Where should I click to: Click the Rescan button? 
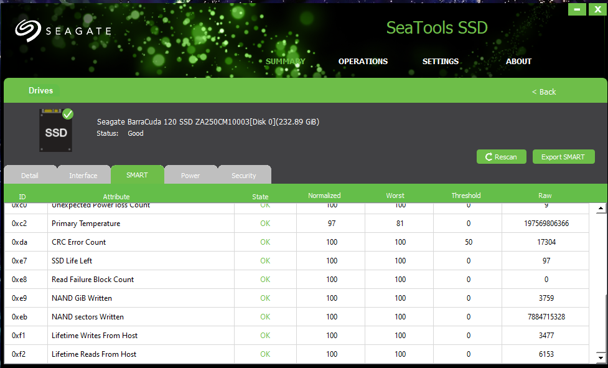[502, 157]
